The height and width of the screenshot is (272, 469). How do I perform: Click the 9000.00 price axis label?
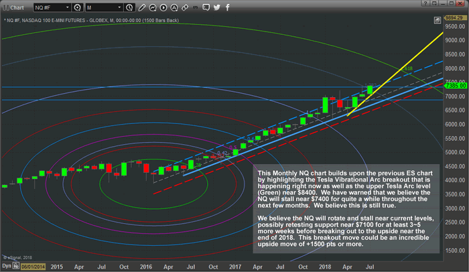[455, 40]
